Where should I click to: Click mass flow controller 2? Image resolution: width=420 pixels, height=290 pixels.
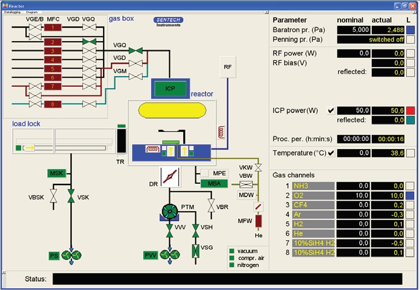(53, 42)
